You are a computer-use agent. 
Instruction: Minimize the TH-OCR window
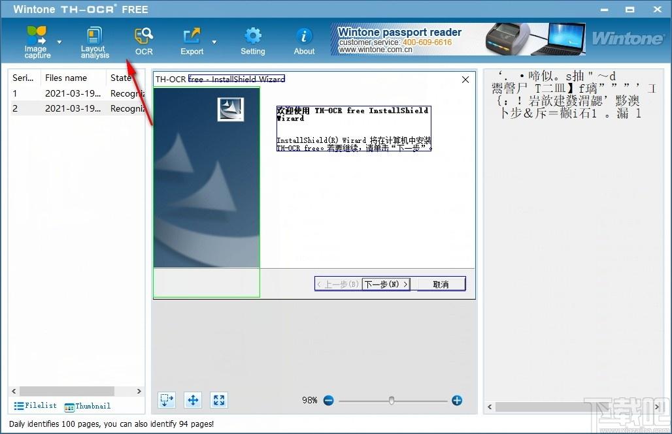pos(604,9)
